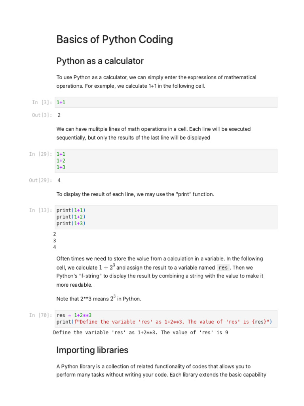This screenshot has height=406, width=304.
Task: Click the "Importing libraries" heading
Action: click(x=92, y=350)
